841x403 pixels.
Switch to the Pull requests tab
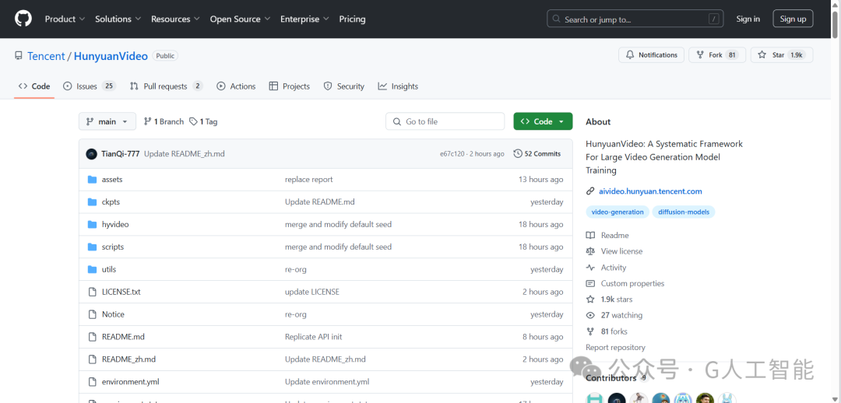[x=167, y=86]
